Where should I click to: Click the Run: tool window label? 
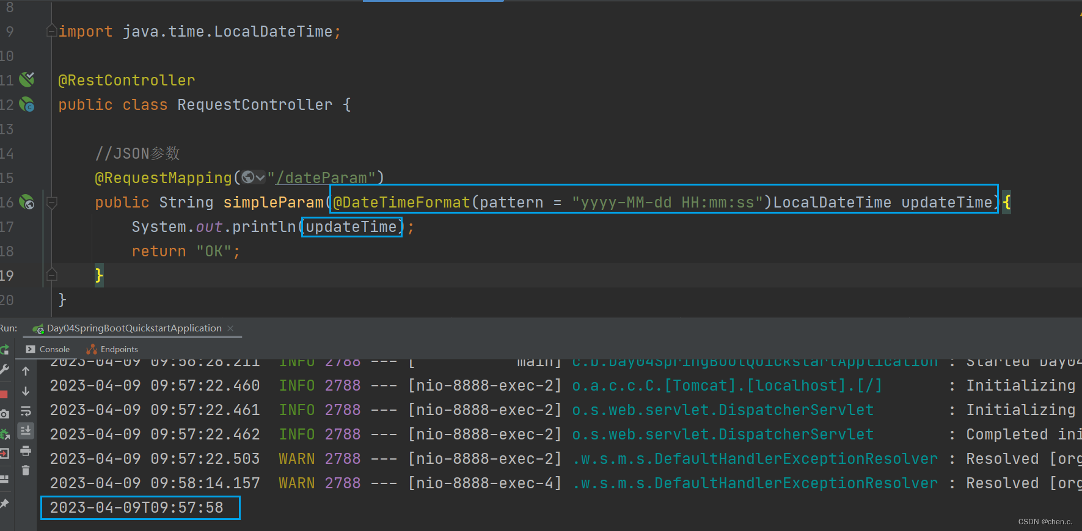(x=9, y=328)
